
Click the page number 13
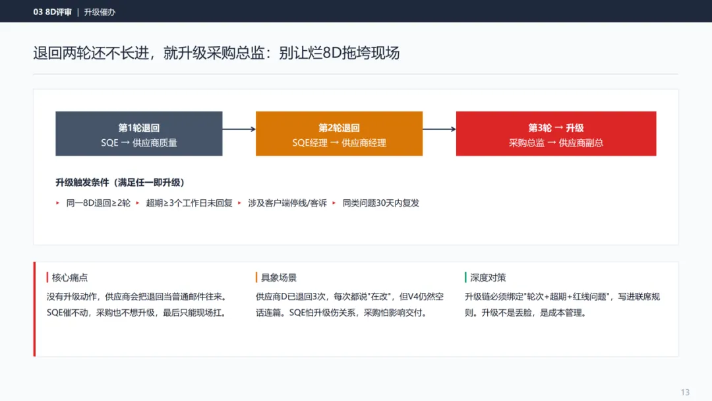coord(685,392)
